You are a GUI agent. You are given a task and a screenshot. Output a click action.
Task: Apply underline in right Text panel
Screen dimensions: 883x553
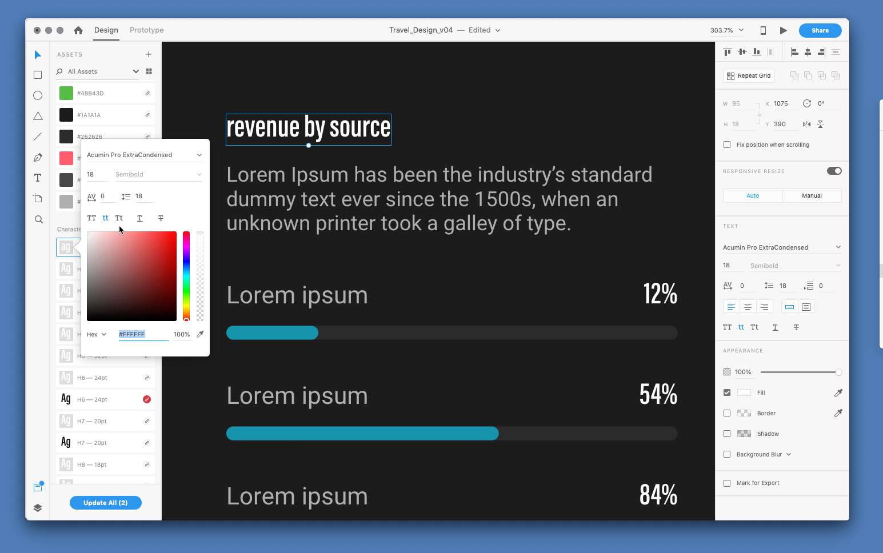775,327
